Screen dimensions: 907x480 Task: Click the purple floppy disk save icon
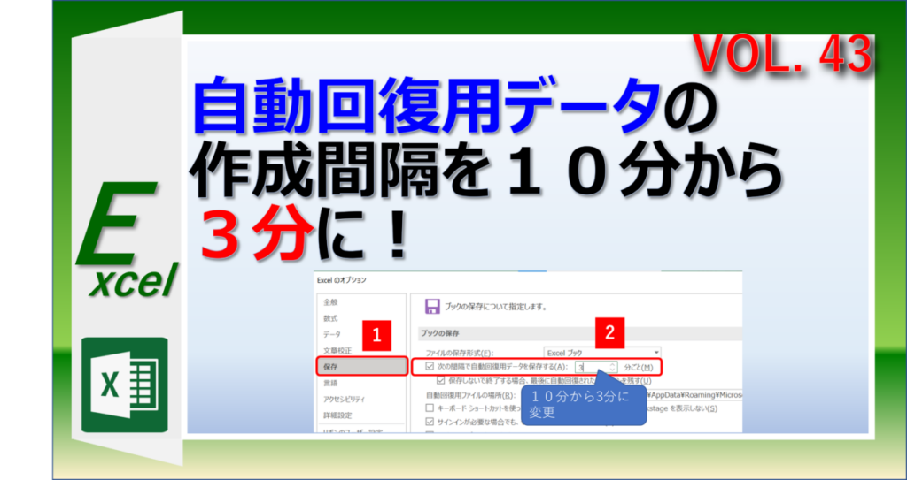(x=431, y=306)
